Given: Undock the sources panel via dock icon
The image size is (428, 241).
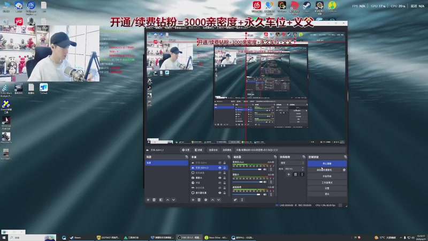Looking at the screenshot, I should coord(229,157).
